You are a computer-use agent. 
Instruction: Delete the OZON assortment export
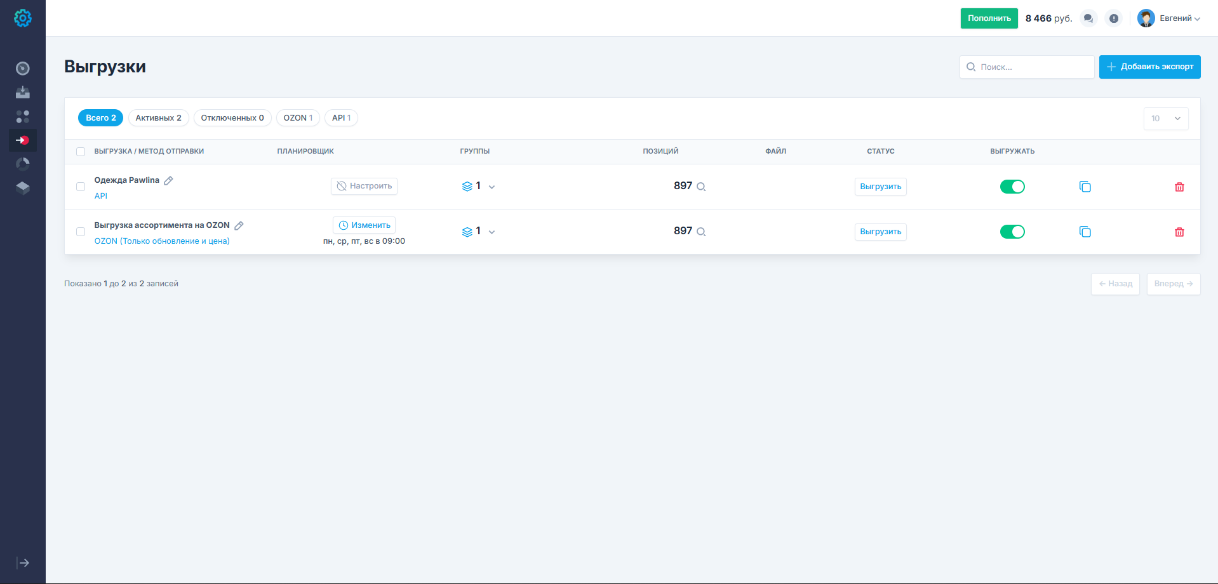pos(1179,232)
